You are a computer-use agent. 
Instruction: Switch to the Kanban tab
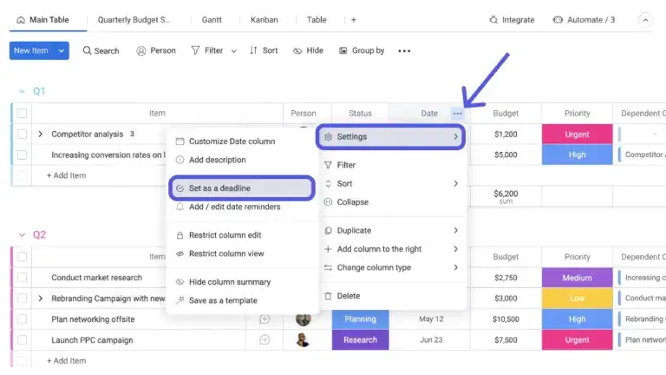click(x=264, y=20)
